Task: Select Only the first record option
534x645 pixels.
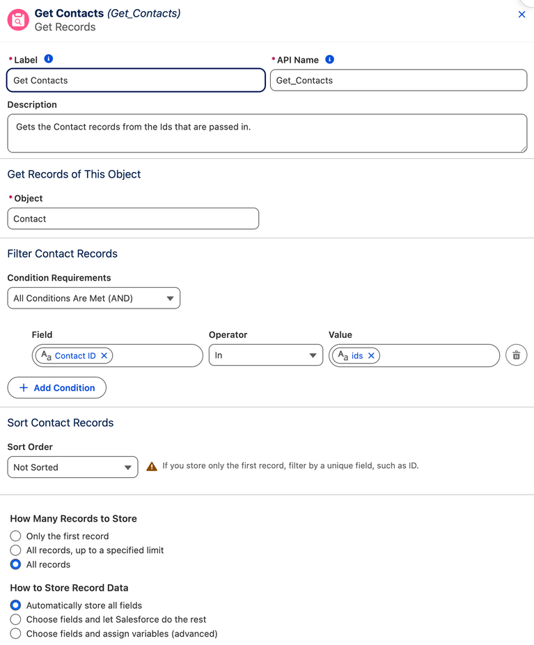Action: click(15, 536)
